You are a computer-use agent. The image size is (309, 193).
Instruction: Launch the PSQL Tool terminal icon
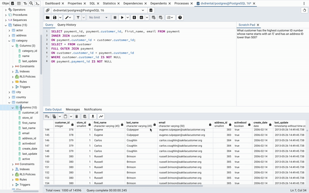click(x=37, y=4)
